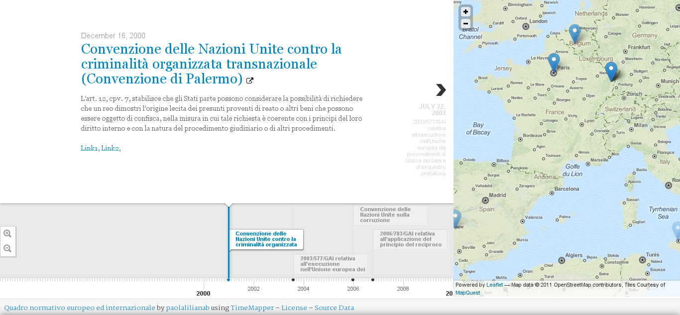680x315 pixels.
Task: Open Source Data link in footer
Action: point(334,308)
